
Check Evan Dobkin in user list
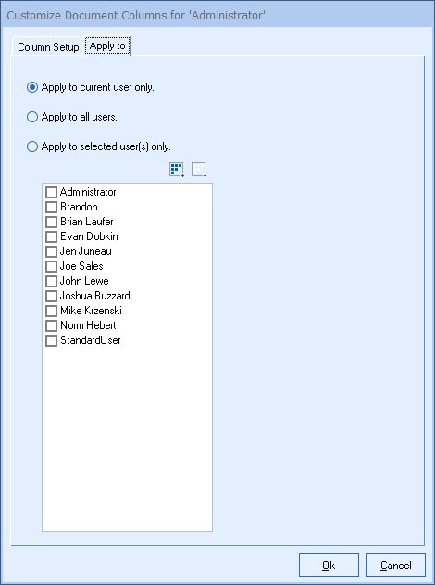(51, 237)
